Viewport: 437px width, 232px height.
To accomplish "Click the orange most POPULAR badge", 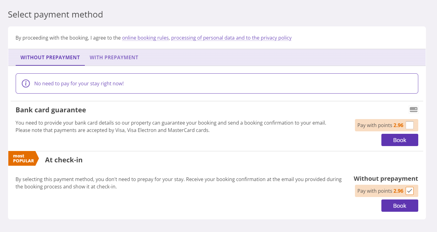I will [x=23, y=158].
